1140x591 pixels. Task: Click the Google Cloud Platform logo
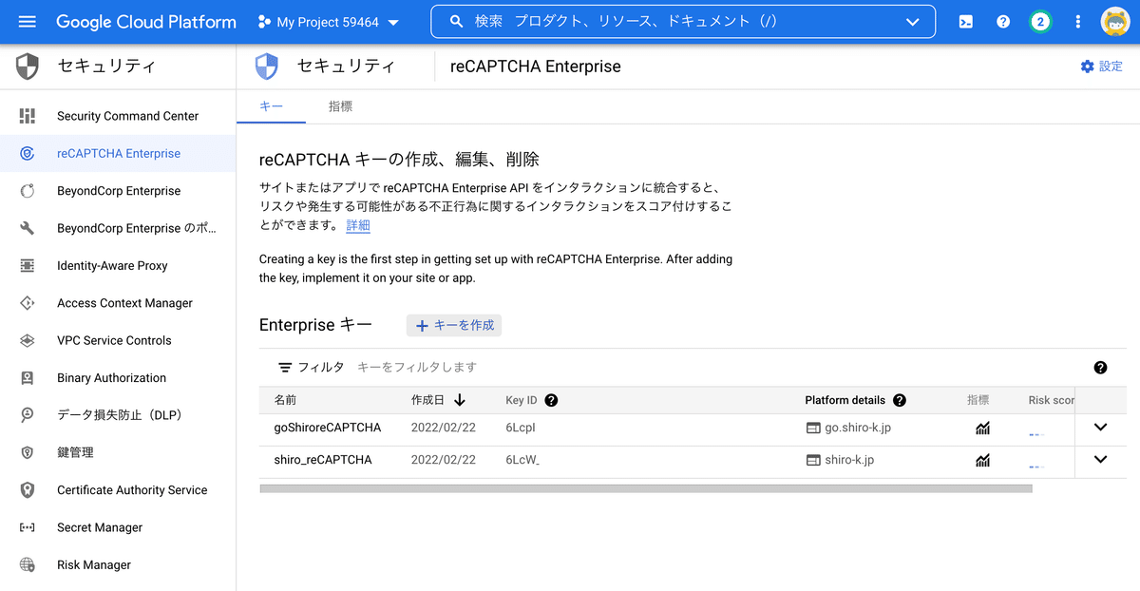point(146,21)
